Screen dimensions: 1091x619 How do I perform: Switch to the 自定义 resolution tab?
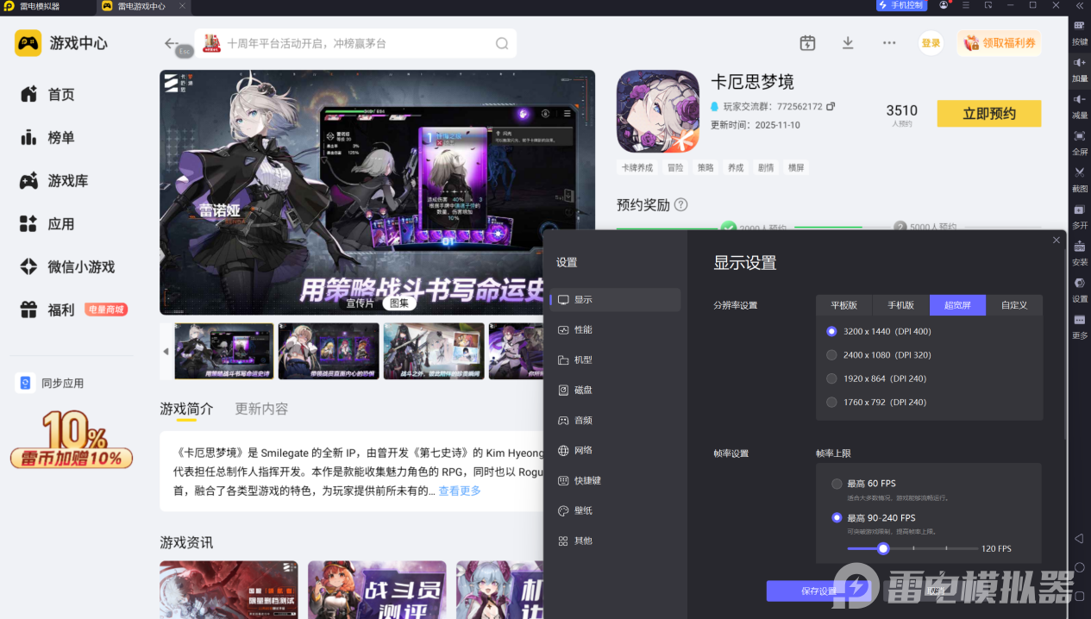[1014, 305]
